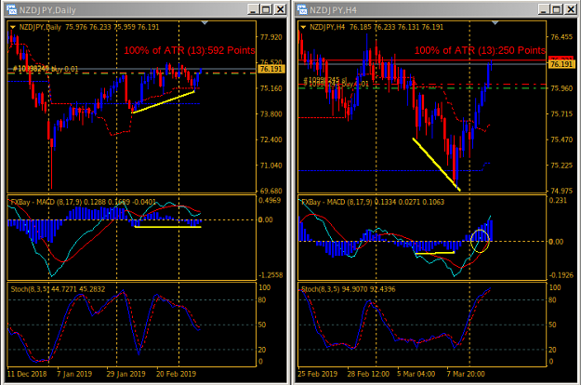This screenshot has width=581, height=385.
Task: Click the 'NZDJPY,Daily' window title text
Action: point(47,10)
